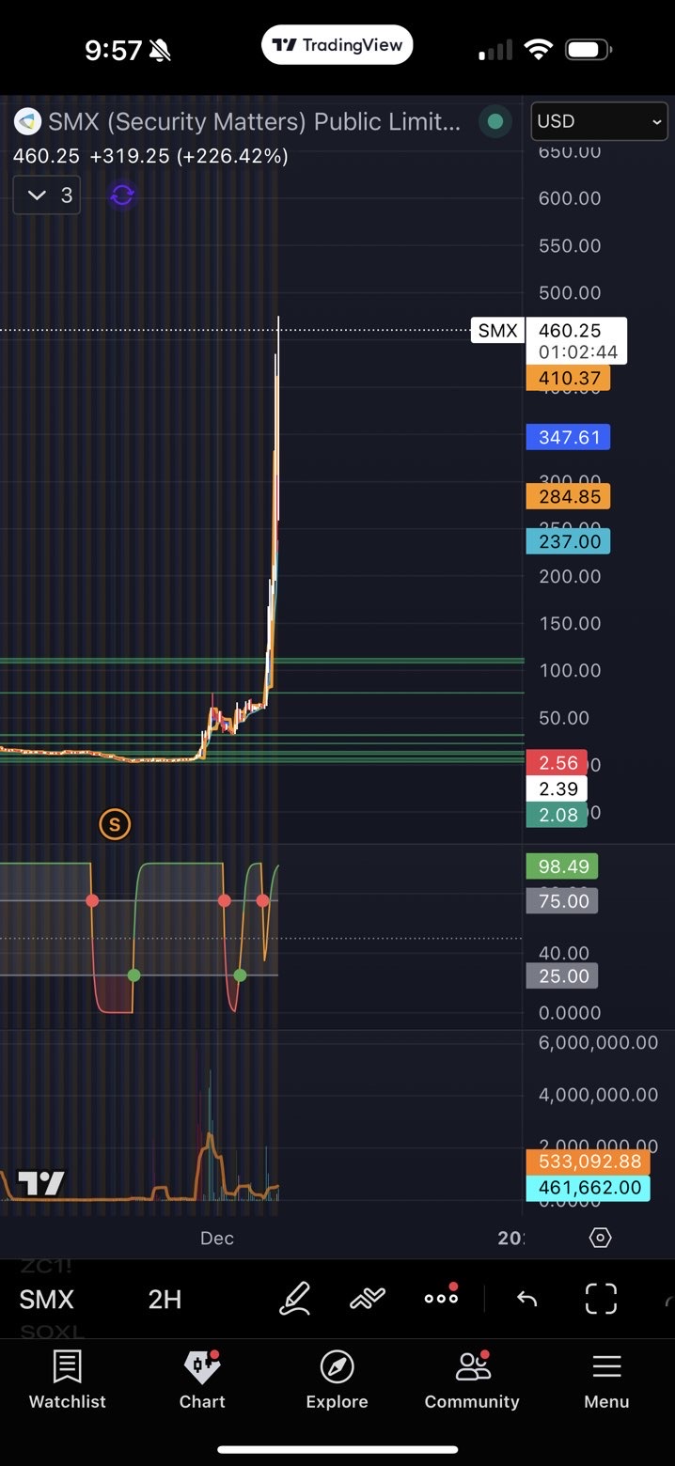The height and width of the screenshot is (1466, 675).
Task: Tap the purple refresh replay icon
Action: 122,195
